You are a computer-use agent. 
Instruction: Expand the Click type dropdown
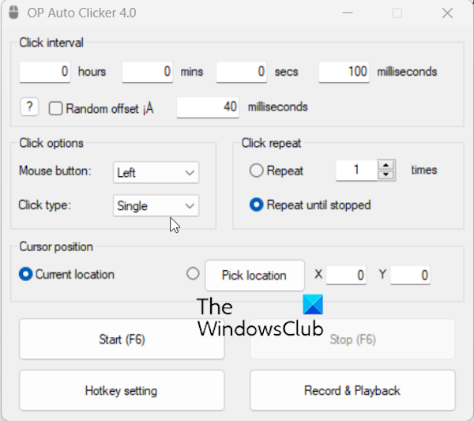pyautogui.click(x=156, y=205)
